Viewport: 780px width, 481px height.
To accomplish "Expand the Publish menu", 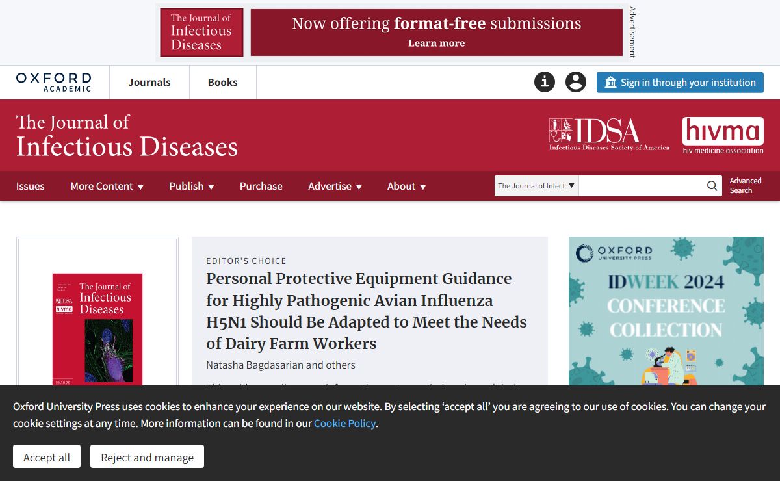I will pyautogui.click(x=192, y=186).
